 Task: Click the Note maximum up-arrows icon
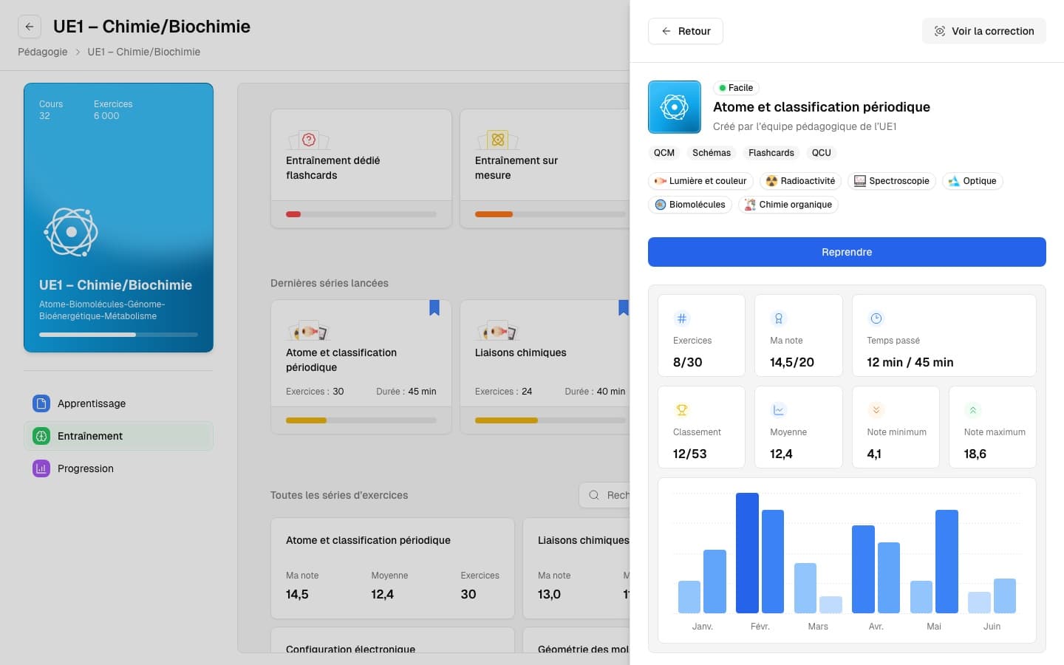pyautogui.click(x=972, y=410)
